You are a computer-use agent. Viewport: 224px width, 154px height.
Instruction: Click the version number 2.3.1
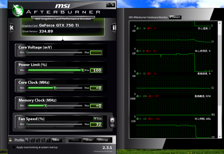point(107,147)
